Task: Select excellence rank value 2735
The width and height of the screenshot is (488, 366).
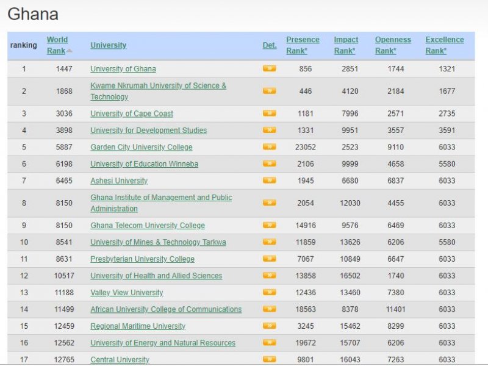Action: click(447, 113)
